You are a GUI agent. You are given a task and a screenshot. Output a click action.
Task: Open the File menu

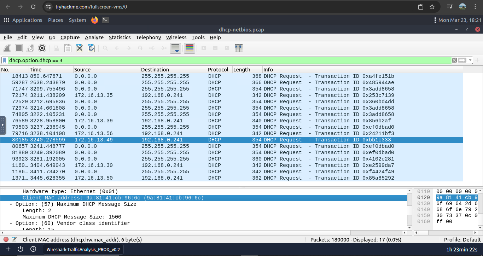[x=8, y=37]
